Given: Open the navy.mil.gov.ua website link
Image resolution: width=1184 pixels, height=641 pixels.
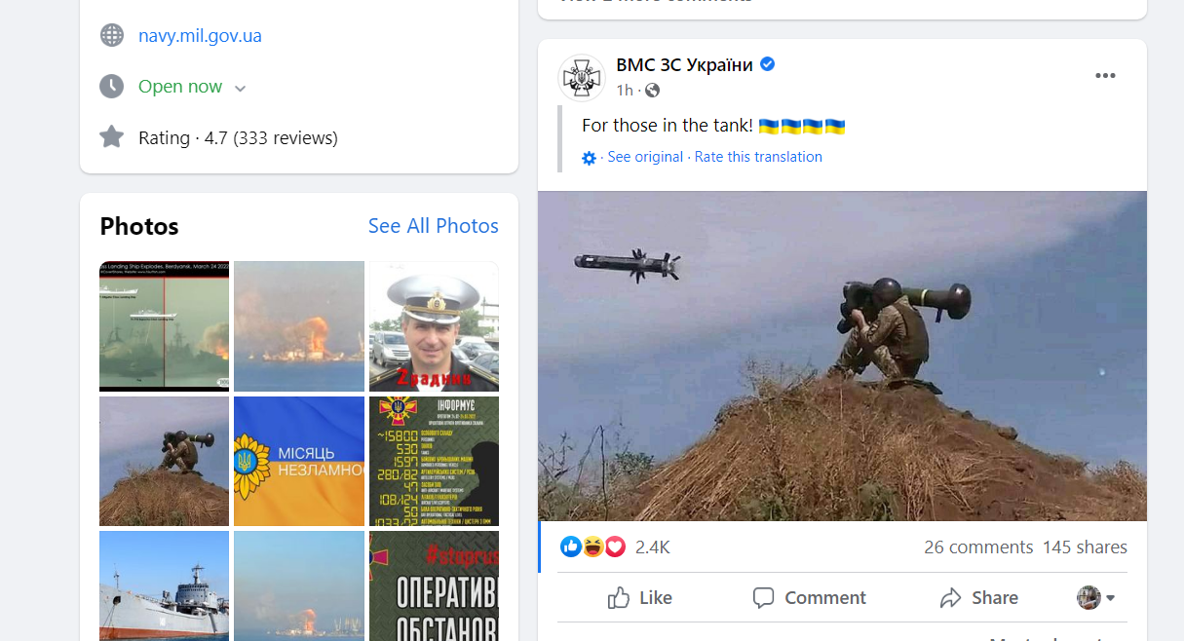Looking at the screenshot, I should pyautogui.click(x=200, y=36).
